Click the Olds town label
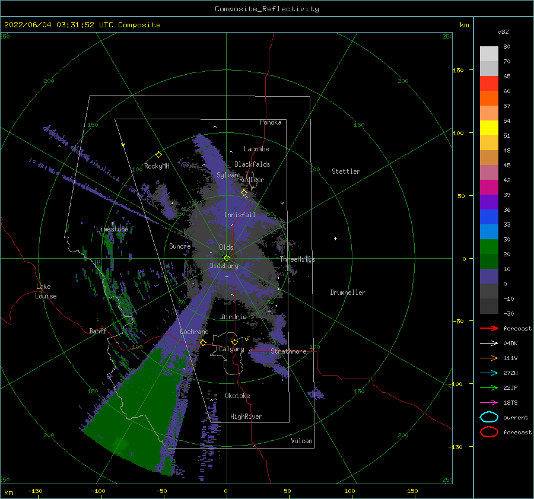Viewport: 534px width, 499px height. [x=226, y=247]
